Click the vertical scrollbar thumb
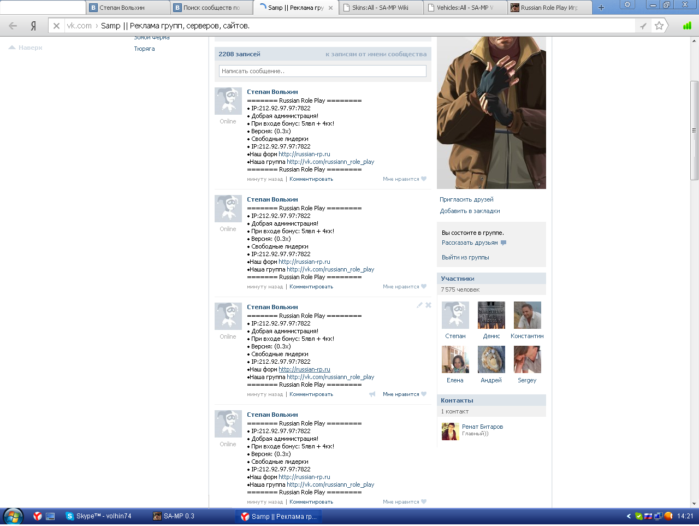699x526 pixels. pos(695,131)
